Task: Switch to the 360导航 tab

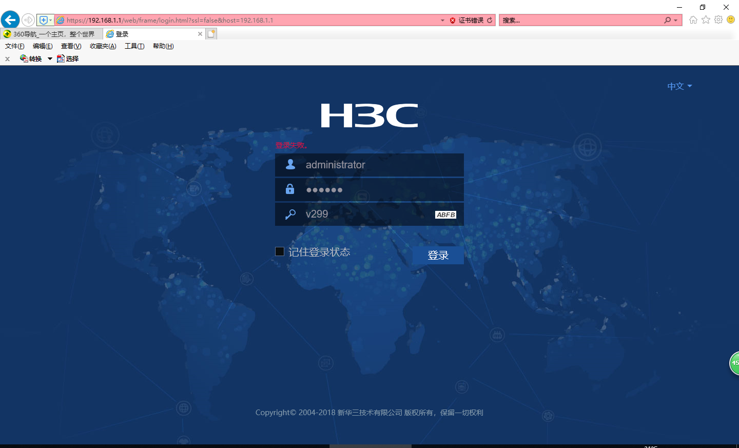Action: pyautogui.click(x=52, y=34)
